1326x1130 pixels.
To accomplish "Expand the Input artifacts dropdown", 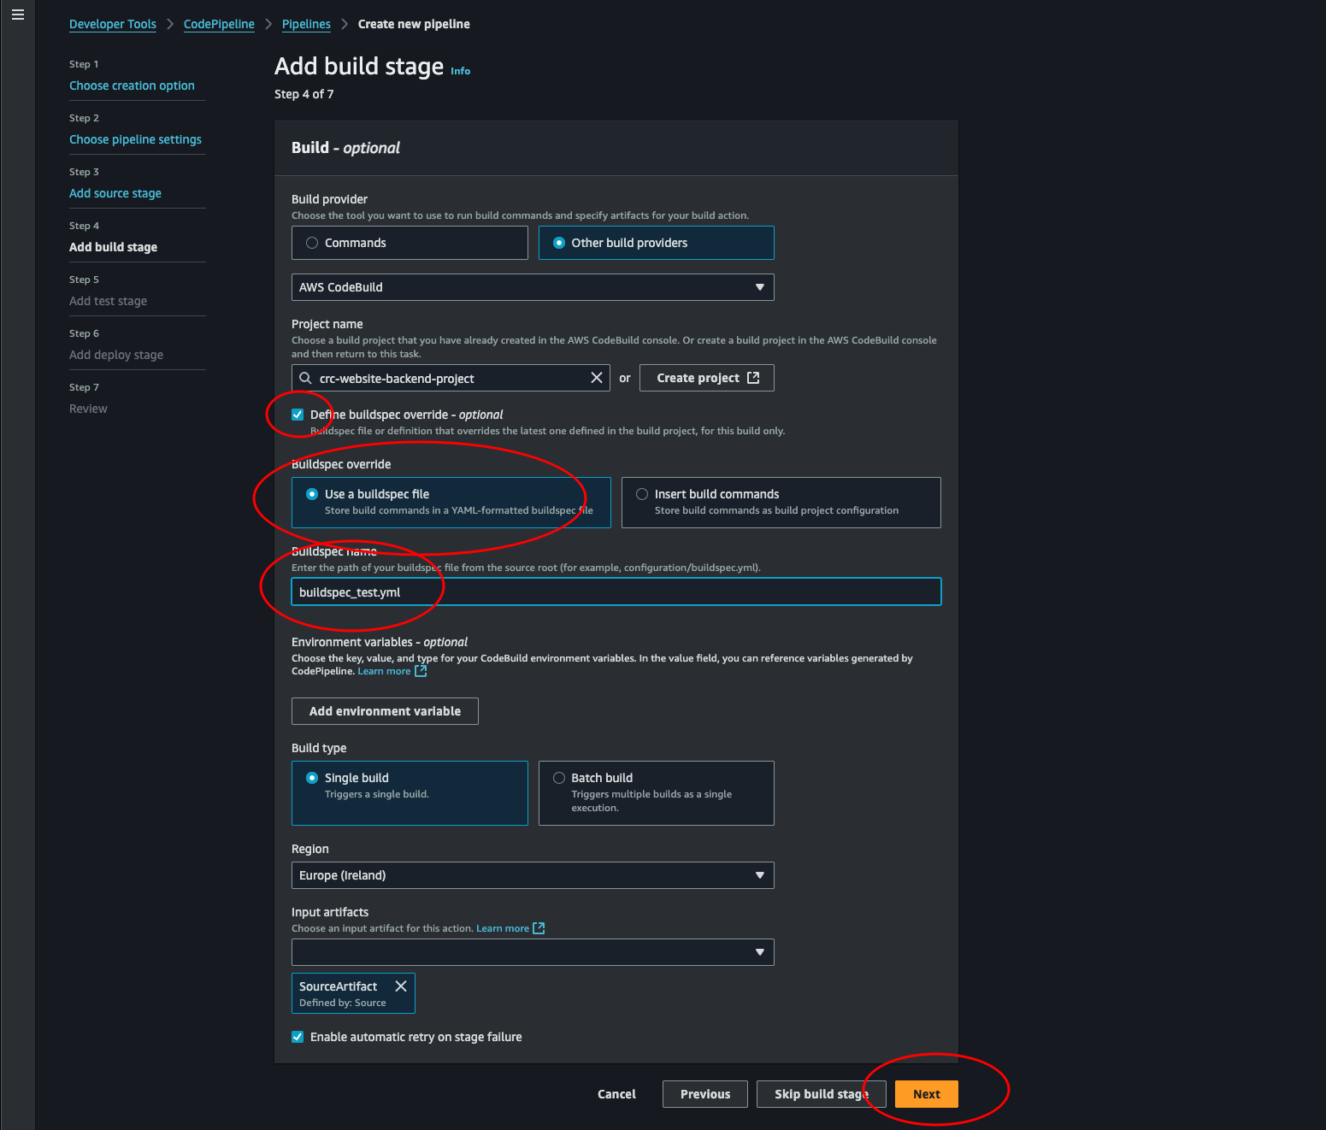I will pos(532,952).
